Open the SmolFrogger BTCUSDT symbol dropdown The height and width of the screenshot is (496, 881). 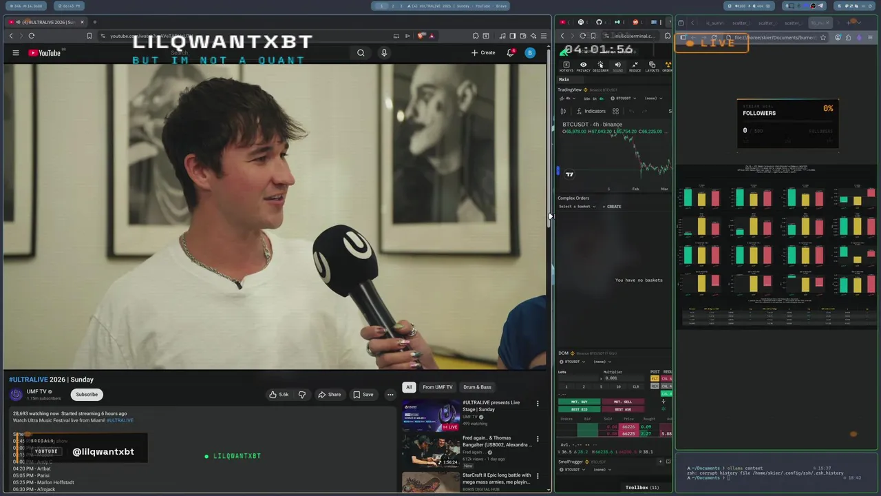(572, 470)
